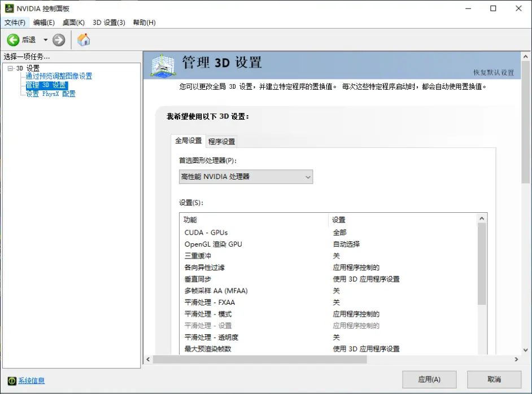Image resolution: width=532 pixels, height=394 pixels.
Task: Select the 多帧采样 AA (MFAA) row
Action: pos(329,291)
